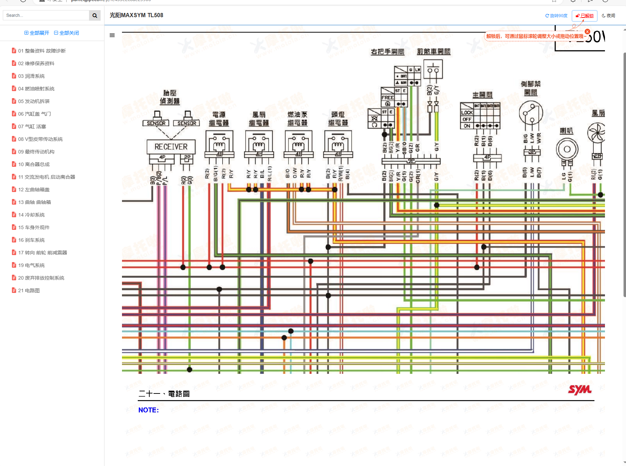
Task: Open chapter 03 润滑系统
Action: pos(31,76)
